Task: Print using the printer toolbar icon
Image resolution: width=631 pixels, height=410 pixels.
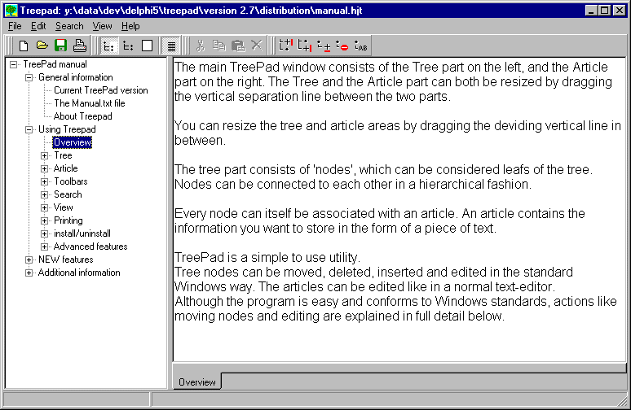Action: tap(79, 46)
